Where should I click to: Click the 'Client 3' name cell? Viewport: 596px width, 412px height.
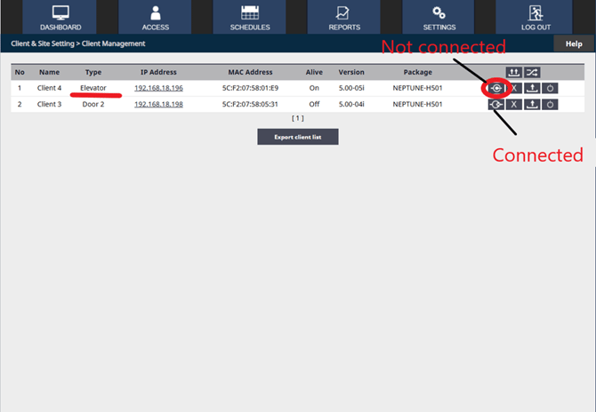click(x=49, y=104)
